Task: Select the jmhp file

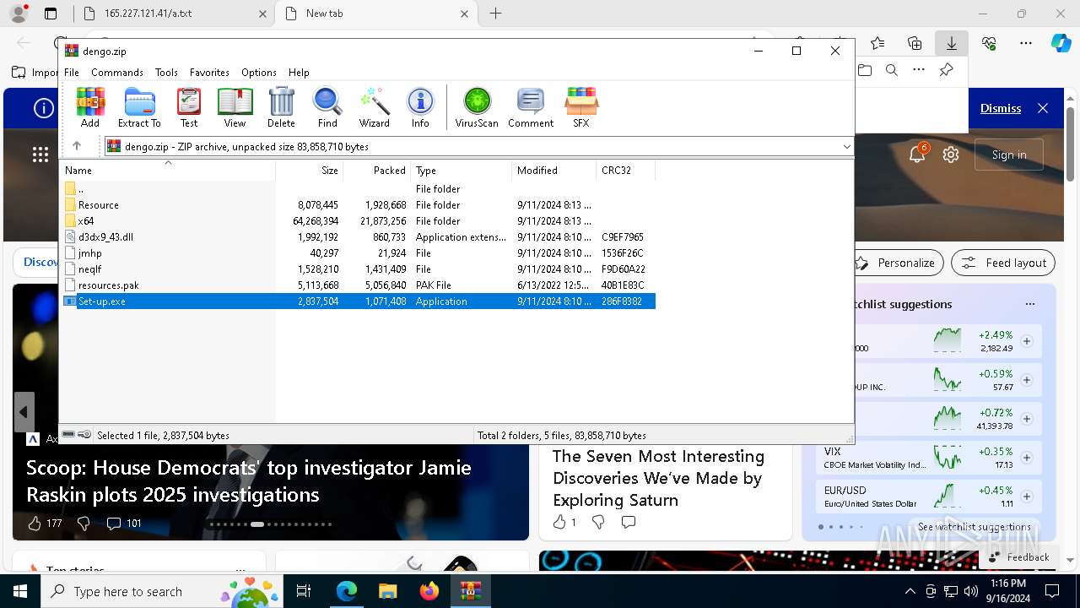Action: pos(359,253)
